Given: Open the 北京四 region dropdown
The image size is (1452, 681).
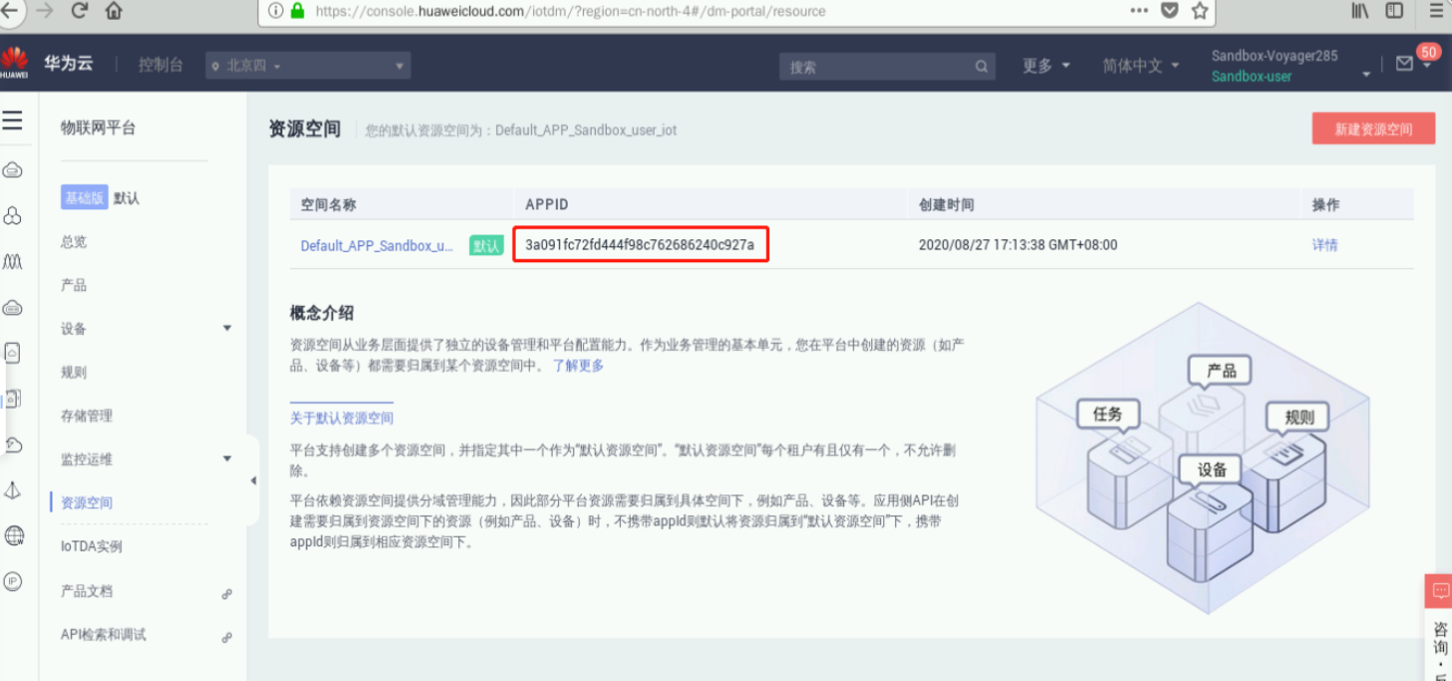Looking at the screenshot, I should point(308,66).
